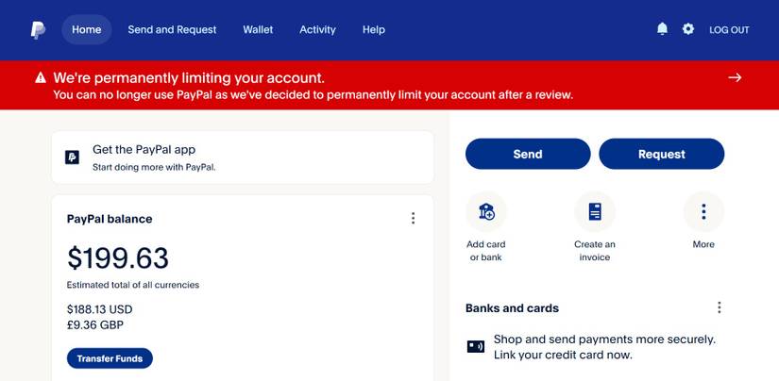Click the LOG OUT link
The height and width of the screenshot is (381, 779).
coord(729,30)
